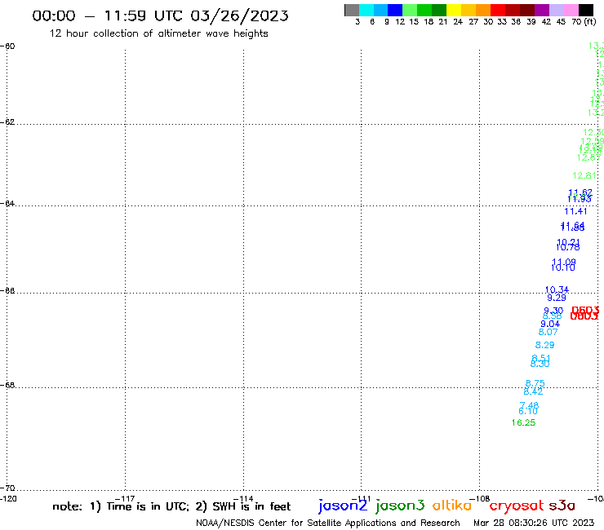The width and height of the screenshot is (604, 530).
Task: Click the '70 (ft)' legend unit label
Action: [x=584, y=22]
